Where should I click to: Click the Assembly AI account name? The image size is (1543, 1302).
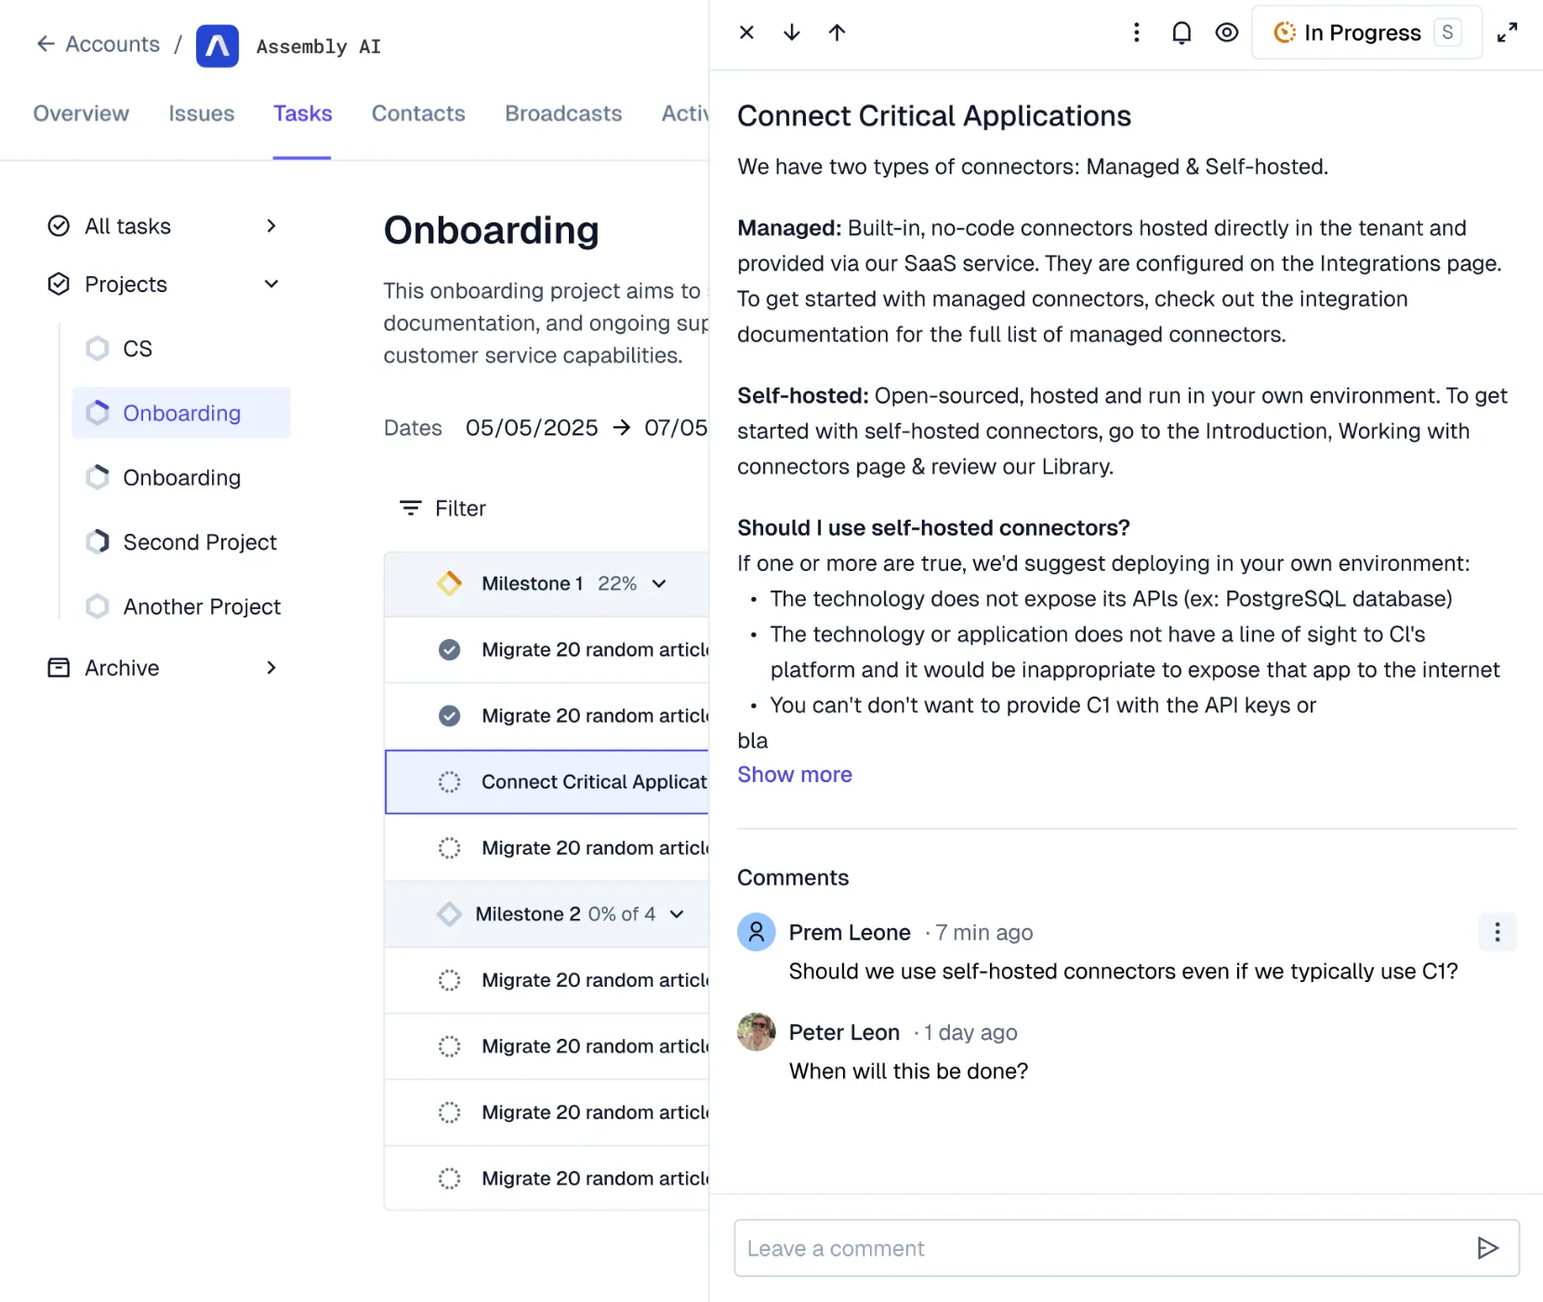tap(319, 46)
